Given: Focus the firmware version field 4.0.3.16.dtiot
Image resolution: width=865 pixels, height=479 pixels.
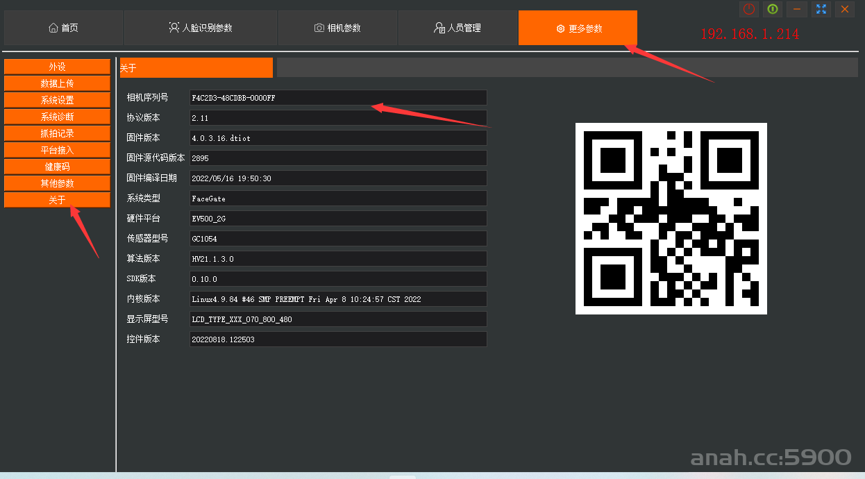Looking at the screenshot, I should (338, 138).
